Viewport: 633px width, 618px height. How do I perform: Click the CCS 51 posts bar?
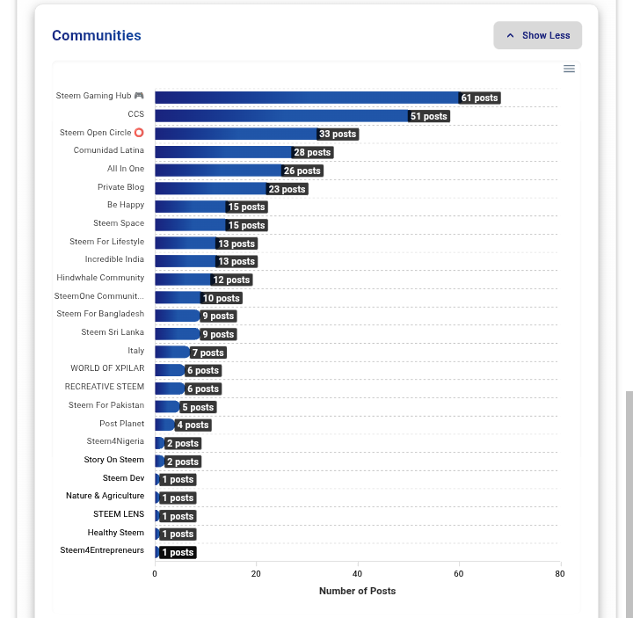pos(281,116)
